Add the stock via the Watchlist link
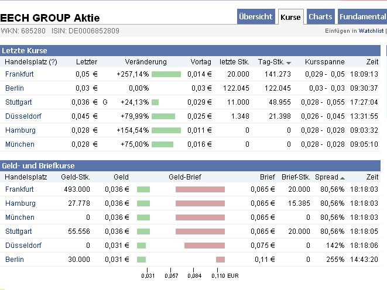Viewport: 387px width, 290px height. 371,30
